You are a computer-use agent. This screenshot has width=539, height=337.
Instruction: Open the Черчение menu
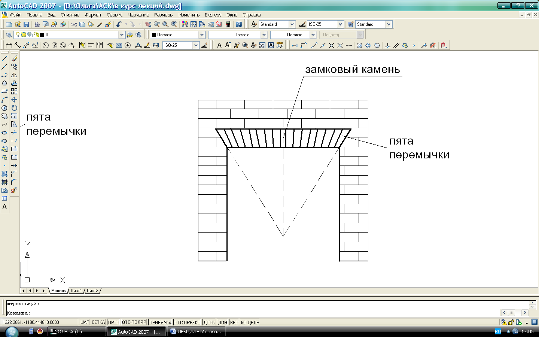pos(138,15)
